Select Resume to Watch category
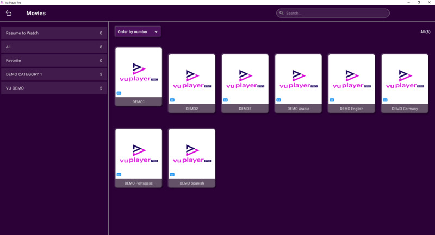The image size is (435, 235). pyautogui.click(x=54, y=33)
